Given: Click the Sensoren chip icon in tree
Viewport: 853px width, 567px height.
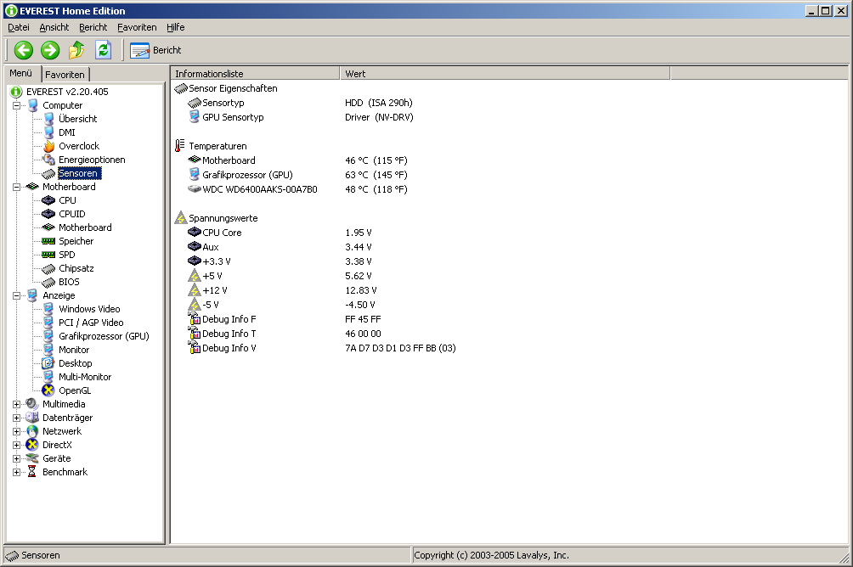Looking at the screenshot, I should [x=49, y=173].
